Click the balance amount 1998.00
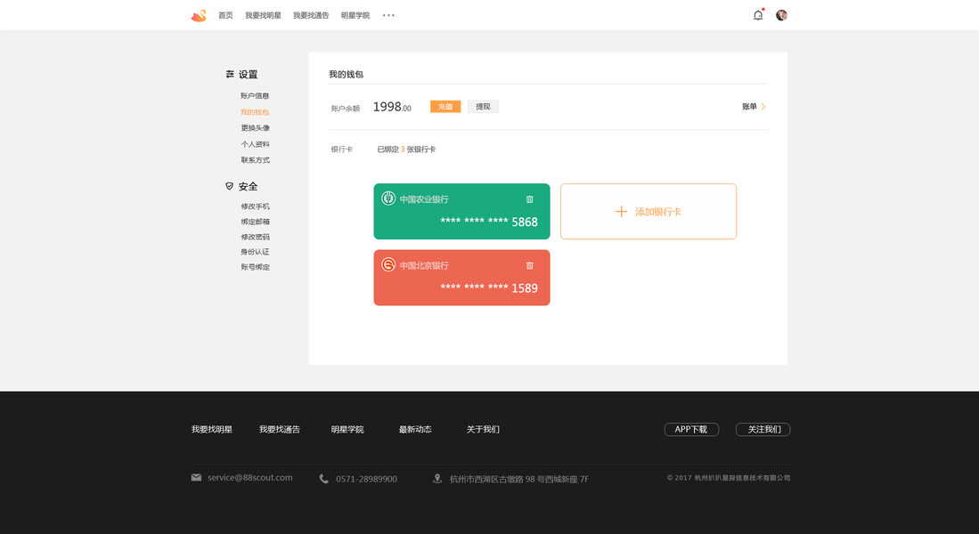Viewport: 979px width, 534px height. point(392,107)
